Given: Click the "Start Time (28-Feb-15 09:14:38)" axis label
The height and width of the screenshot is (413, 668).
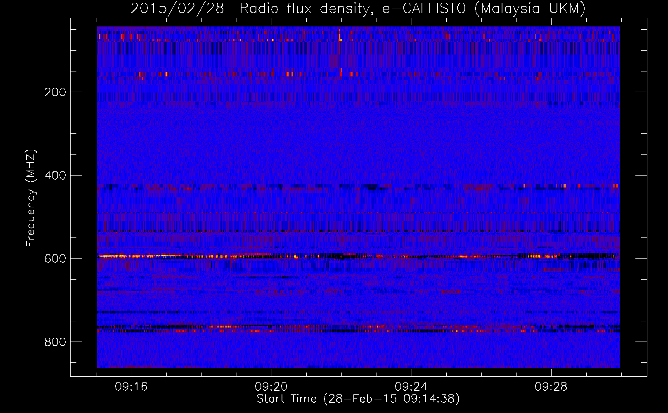Looking at the screenshot, I should point(358,399).
